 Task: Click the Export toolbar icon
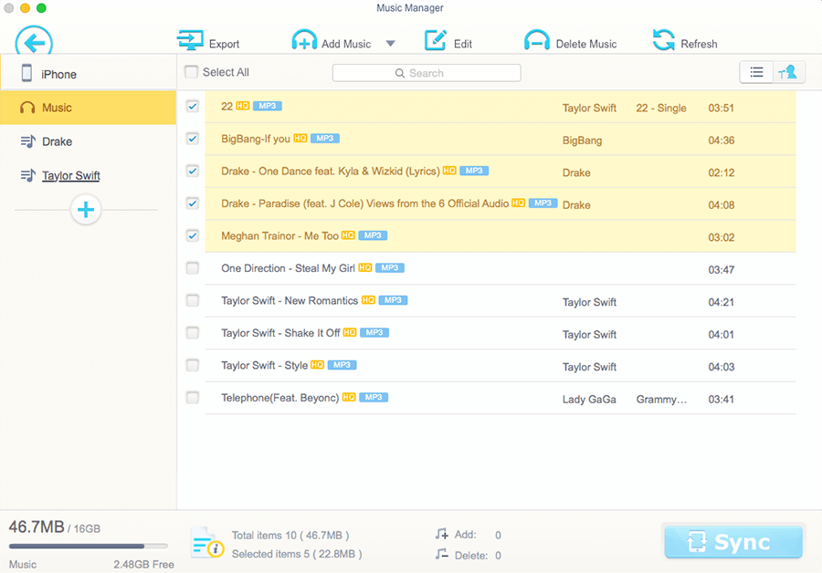190,42
